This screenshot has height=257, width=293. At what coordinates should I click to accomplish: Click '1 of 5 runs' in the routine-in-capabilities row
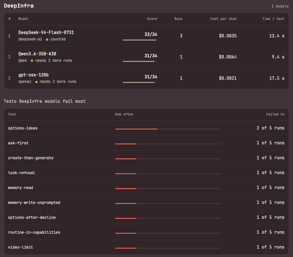pos(270,232)
